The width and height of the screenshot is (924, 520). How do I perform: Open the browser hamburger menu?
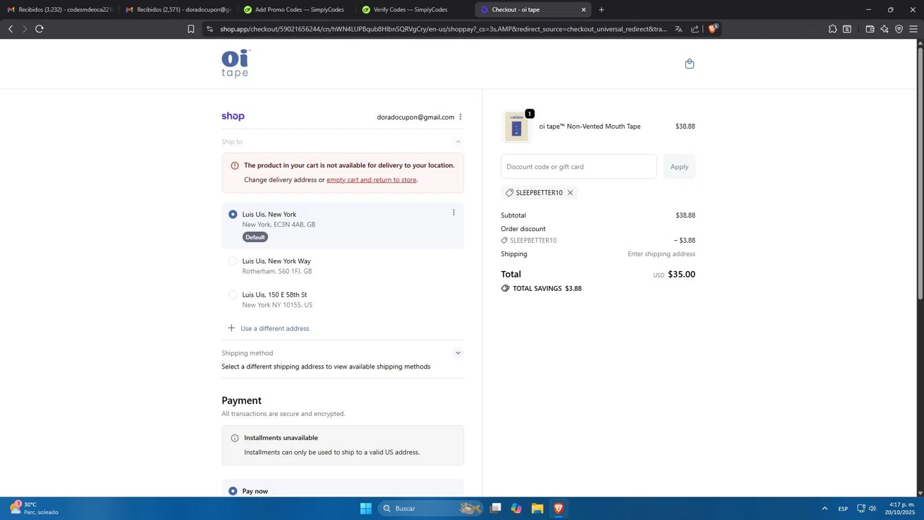coord(914,29)
